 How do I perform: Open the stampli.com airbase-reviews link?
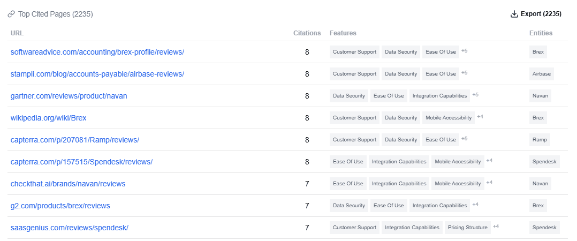97,74
